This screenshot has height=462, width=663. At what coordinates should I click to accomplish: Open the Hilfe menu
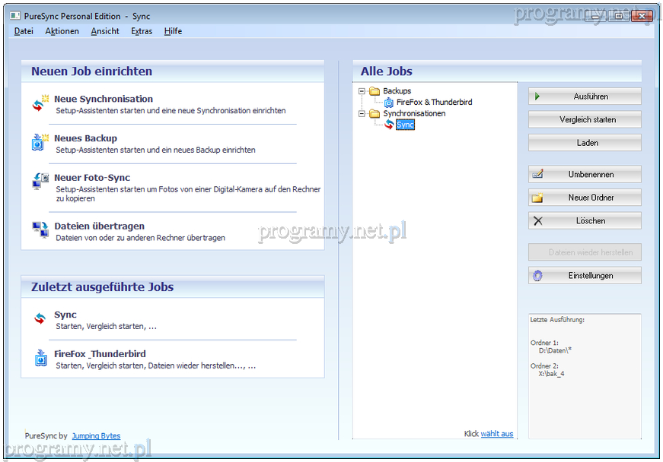(x=173, y=31)
